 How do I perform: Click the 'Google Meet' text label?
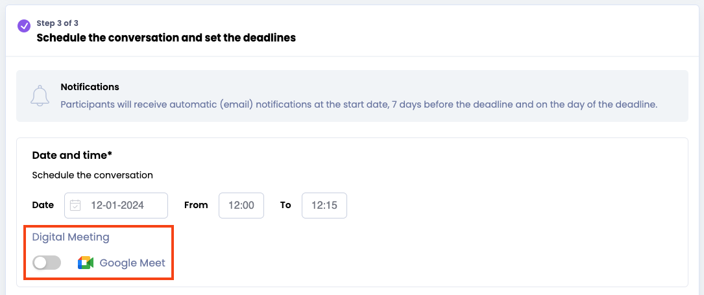132,263
